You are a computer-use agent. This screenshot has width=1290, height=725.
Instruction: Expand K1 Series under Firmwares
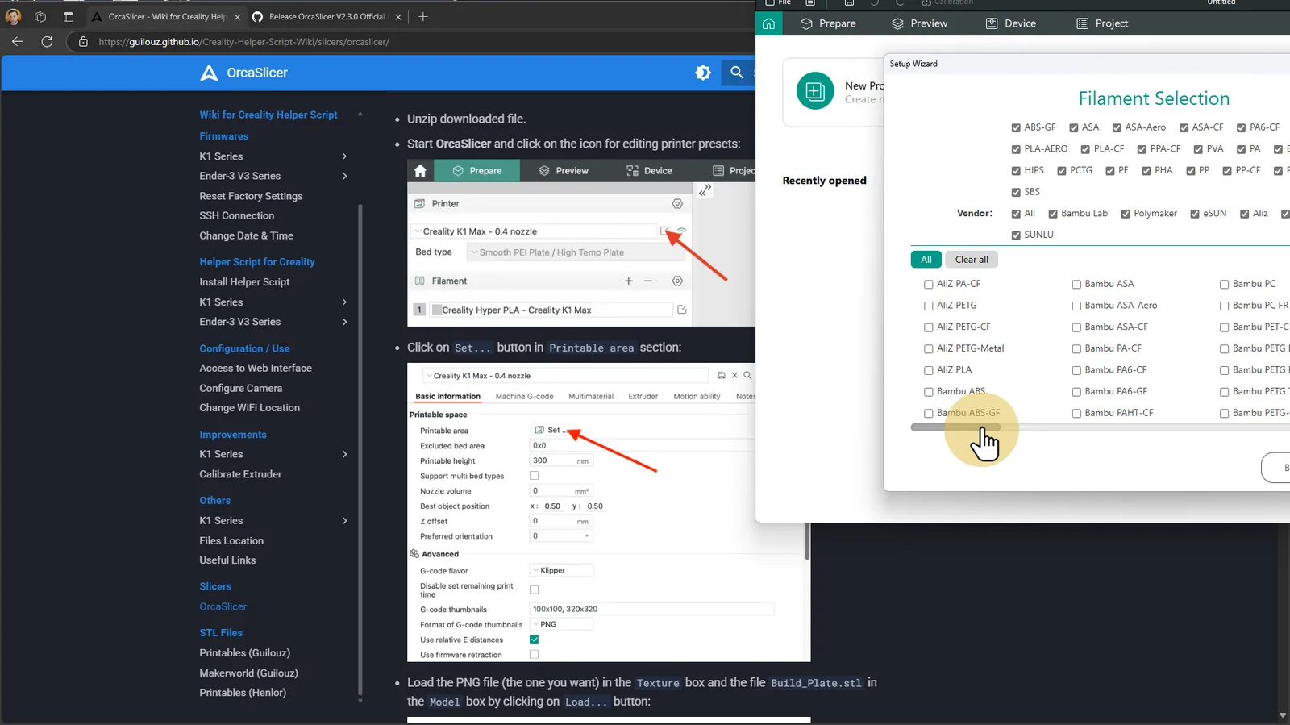(x=344, y=156)
